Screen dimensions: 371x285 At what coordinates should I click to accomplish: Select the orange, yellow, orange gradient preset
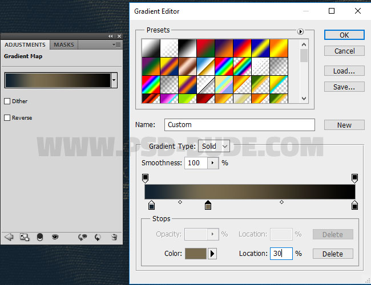click(279, 48)
